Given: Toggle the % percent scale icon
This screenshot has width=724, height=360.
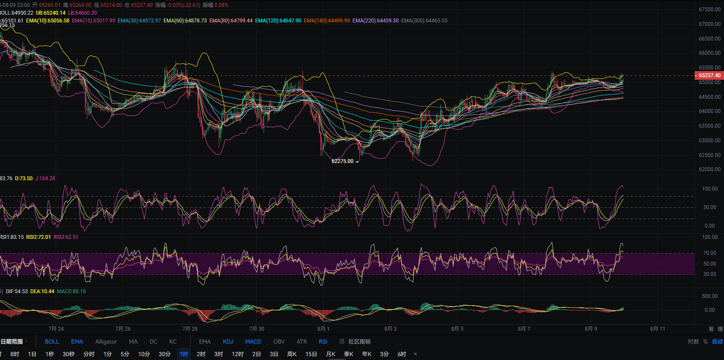Looking at the screenshot, I should point(705,341).
